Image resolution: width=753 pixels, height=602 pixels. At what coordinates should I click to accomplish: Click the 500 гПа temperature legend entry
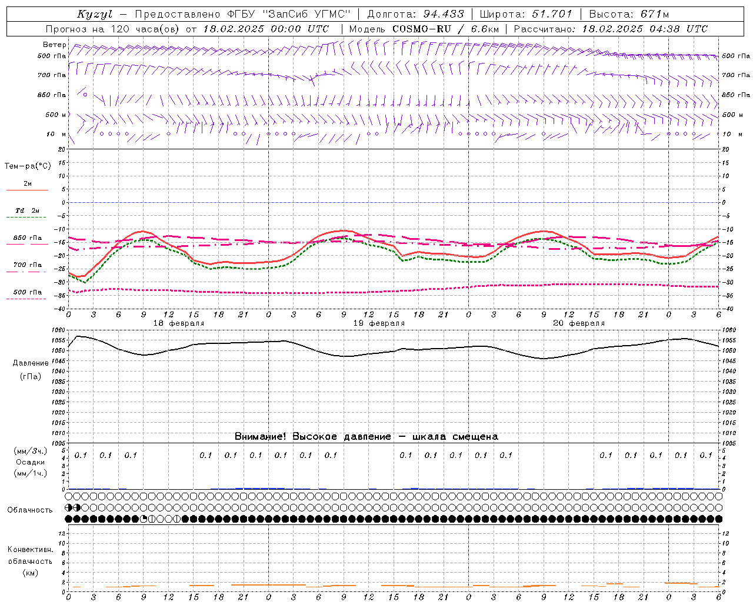click(27, 292)
